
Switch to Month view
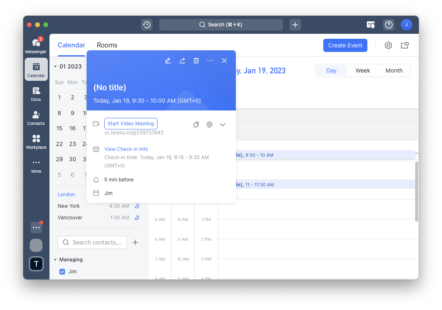pos(394,70)
